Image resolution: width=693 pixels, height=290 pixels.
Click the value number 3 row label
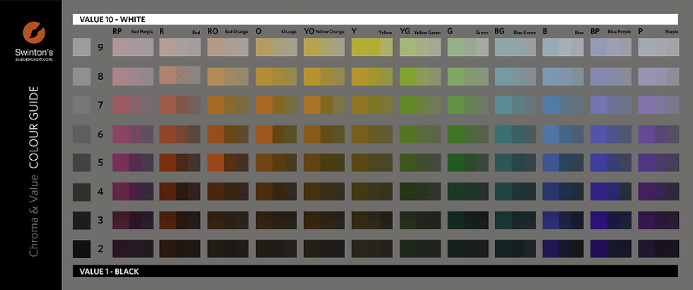pyautogui.click(x=100, y=220)
